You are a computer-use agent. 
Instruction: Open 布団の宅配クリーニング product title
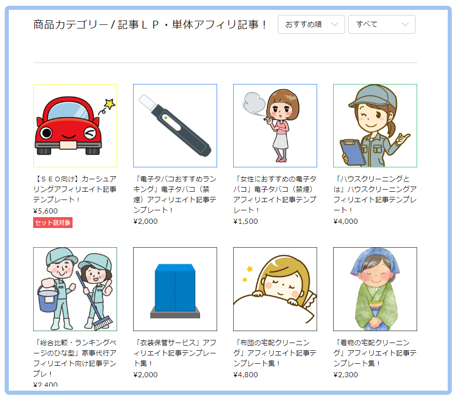coord(275,353)
